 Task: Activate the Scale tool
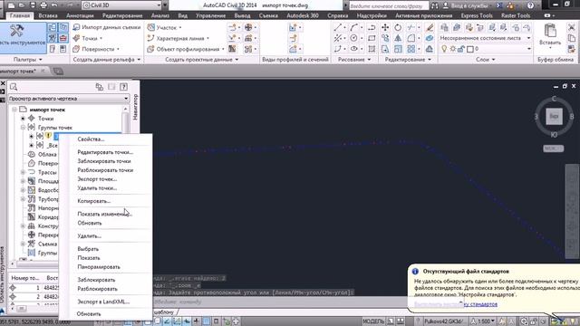tap(398, 49)
